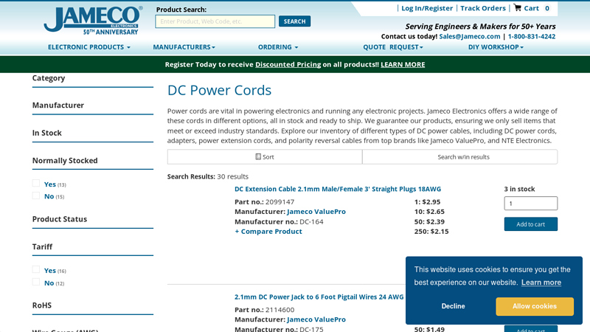Click the Sales@Jameco.com email link
The height and width of the screenshot is (332, 590).
pyautogui.click(x=470, y=36)
